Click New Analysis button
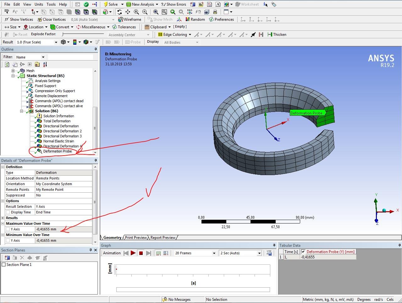Screen dimensions: 402x303 tap(142, 4)
